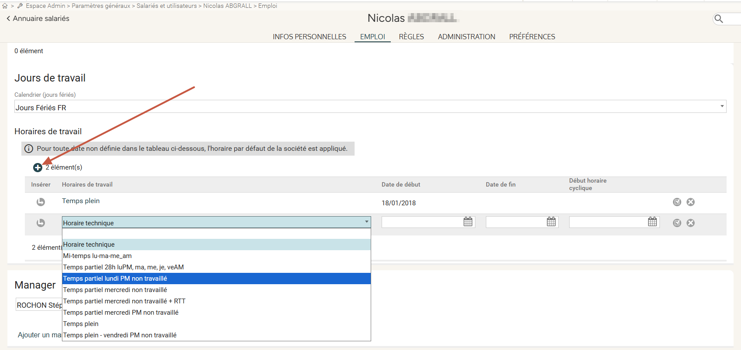Go to the ADMINISTRATION tab

(466, 37)
